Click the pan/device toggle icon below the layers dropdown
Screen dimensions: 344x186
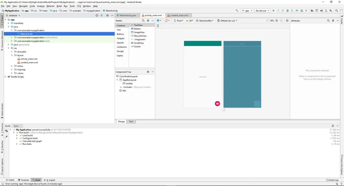click(x=158, y=26)
